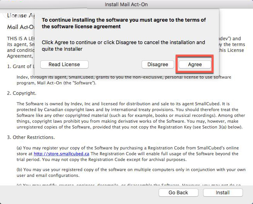Click the '3. Other Restrictions.' heading
This screenshot has height=204, width=253.
coord(31,137)
